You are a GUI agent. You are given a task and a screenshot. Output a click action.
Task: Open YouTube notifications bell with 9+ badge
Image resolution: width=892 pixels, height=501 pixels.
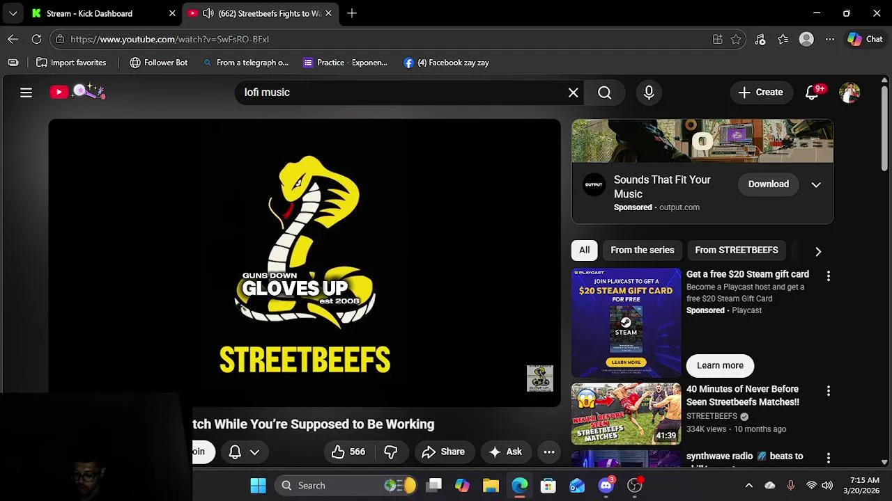(812, 92)
